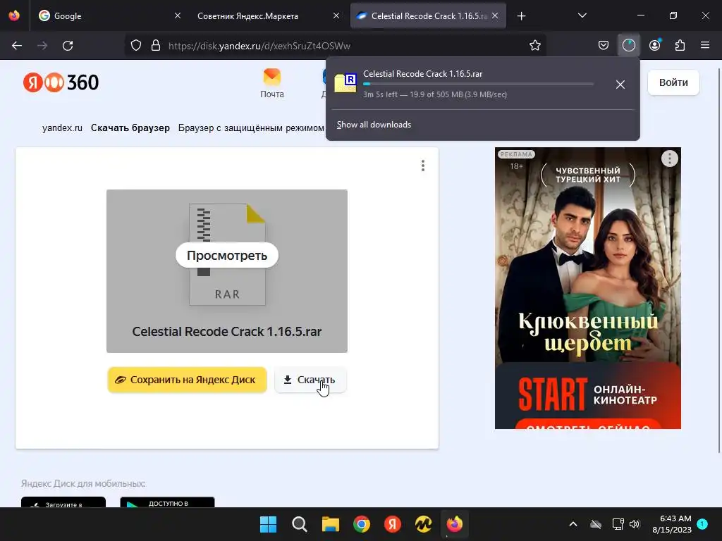Expand the hidden system tray icons
The height and width of the screenshot is (541, 722).
(x=573, y=524)
